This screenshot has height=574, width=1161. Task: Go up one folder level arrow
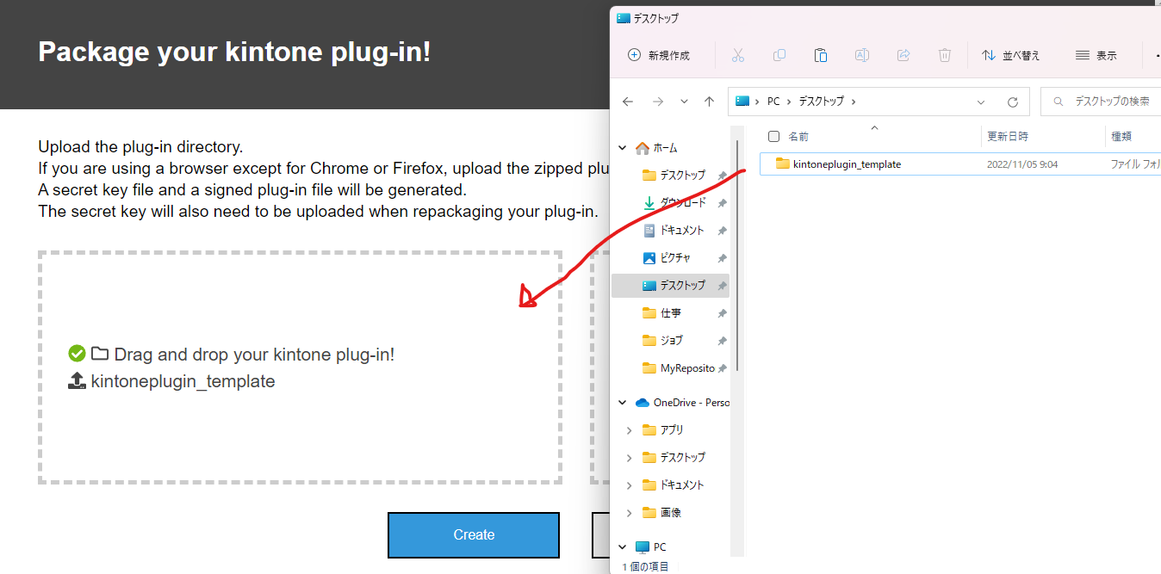tap(709, 102)
